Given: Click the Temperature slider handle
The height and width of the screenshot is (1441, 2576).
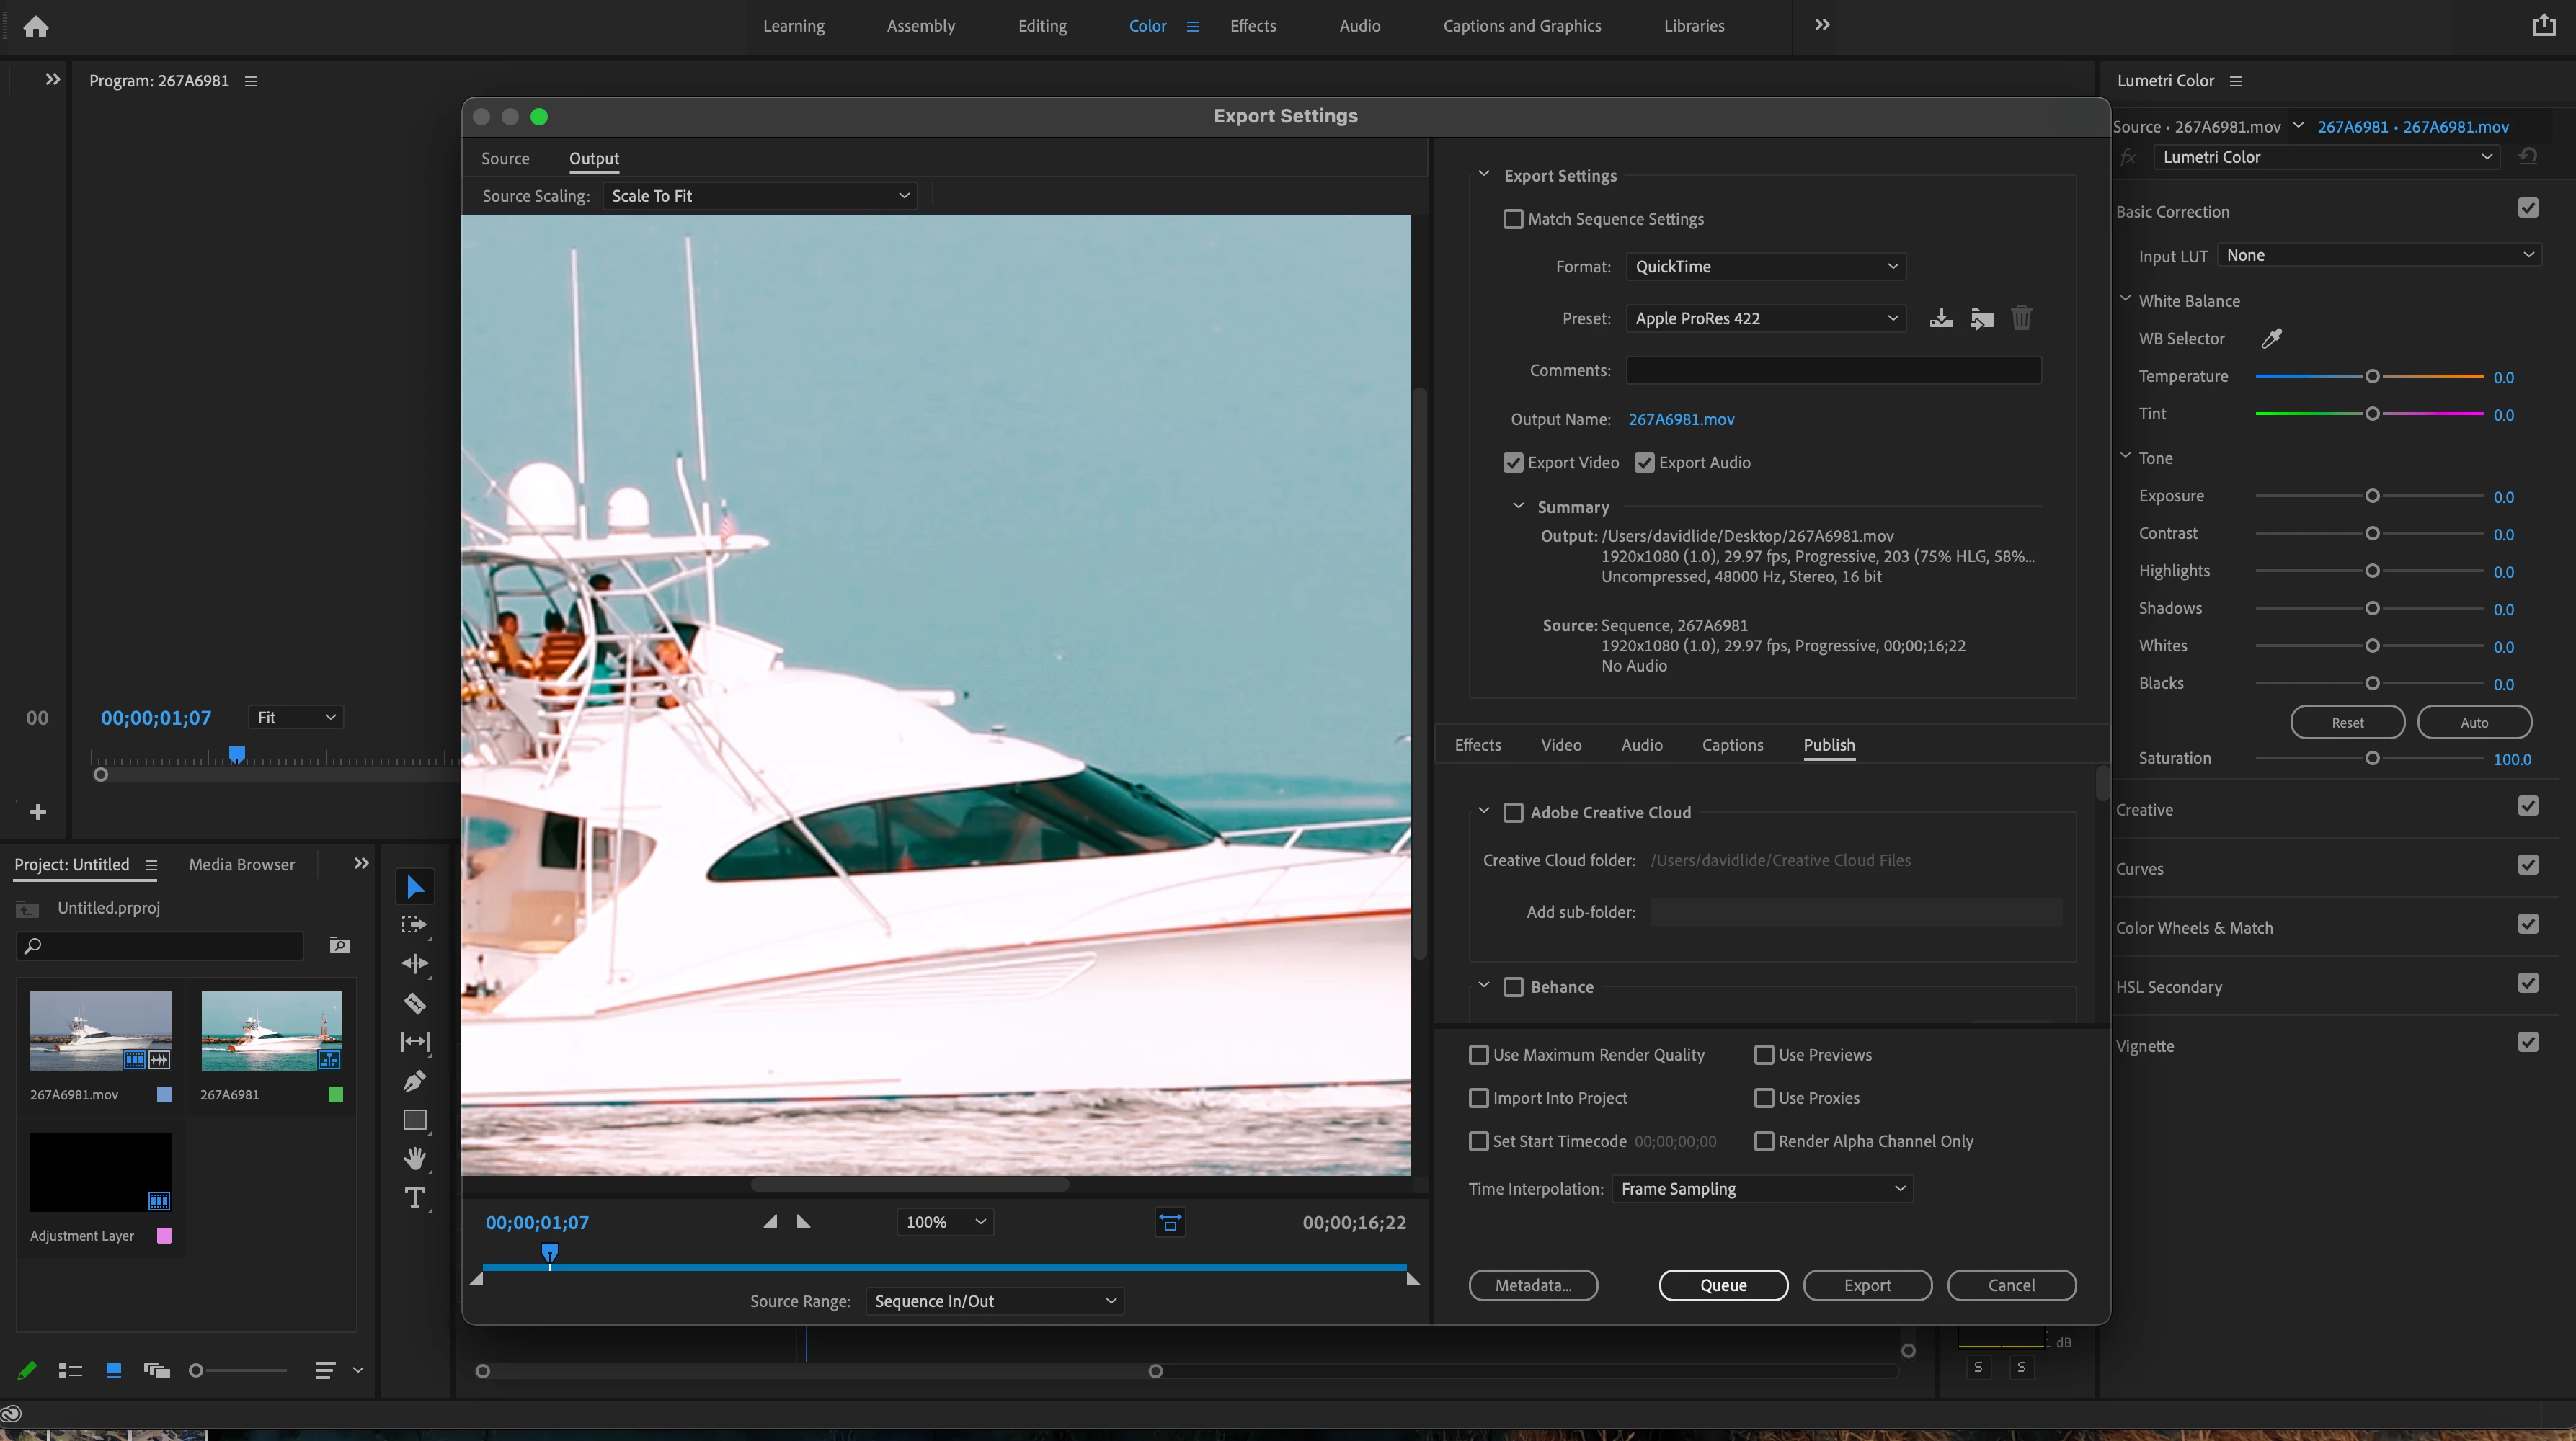Looking at the screenshot, I should pyautogui.click(x=2371, y=377).
